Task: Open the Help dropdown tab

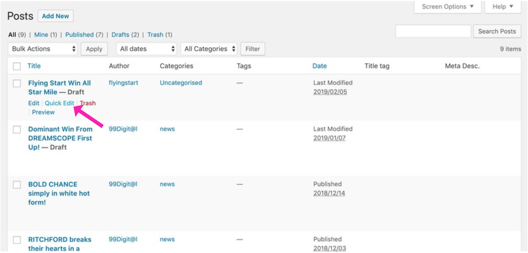Action: pyautogui.click(x=502, y=7)
